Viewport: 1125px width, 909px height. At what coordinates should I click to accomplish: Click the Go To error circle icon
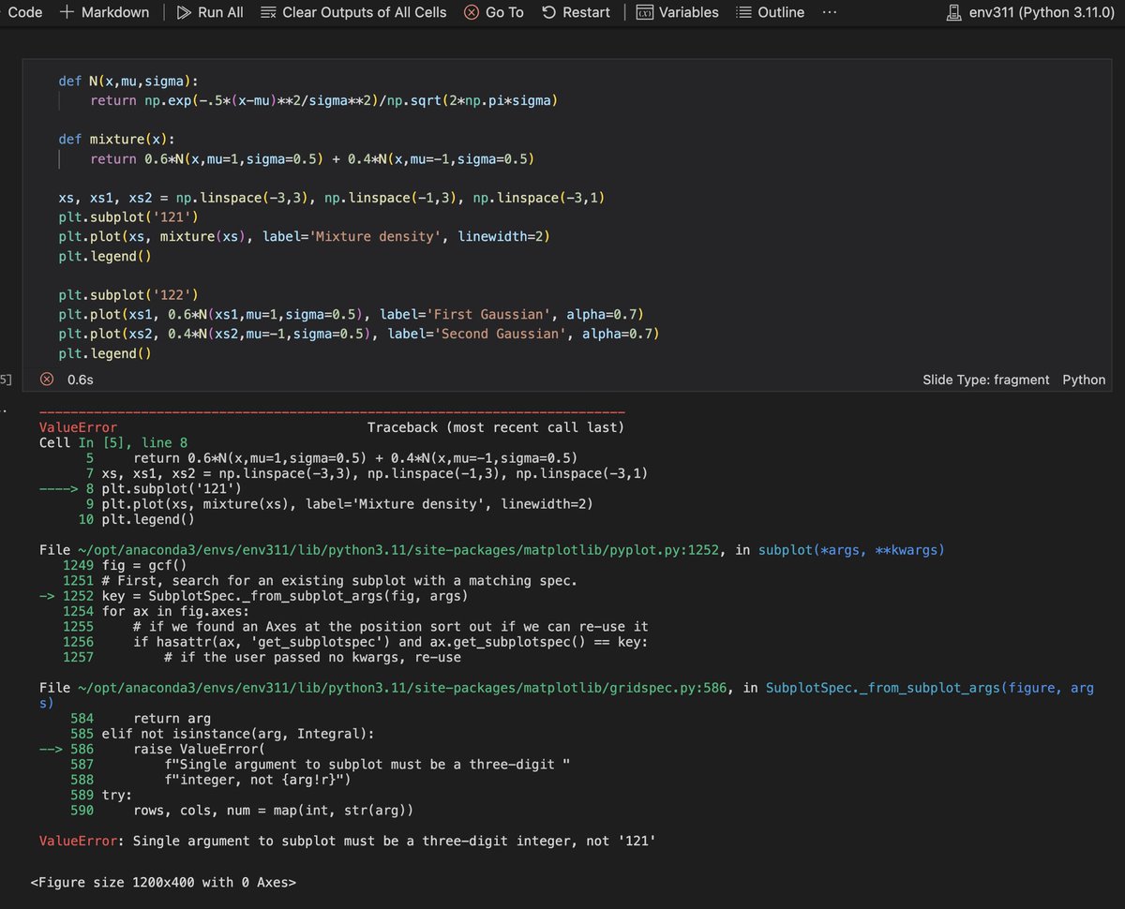click(472, 12)
